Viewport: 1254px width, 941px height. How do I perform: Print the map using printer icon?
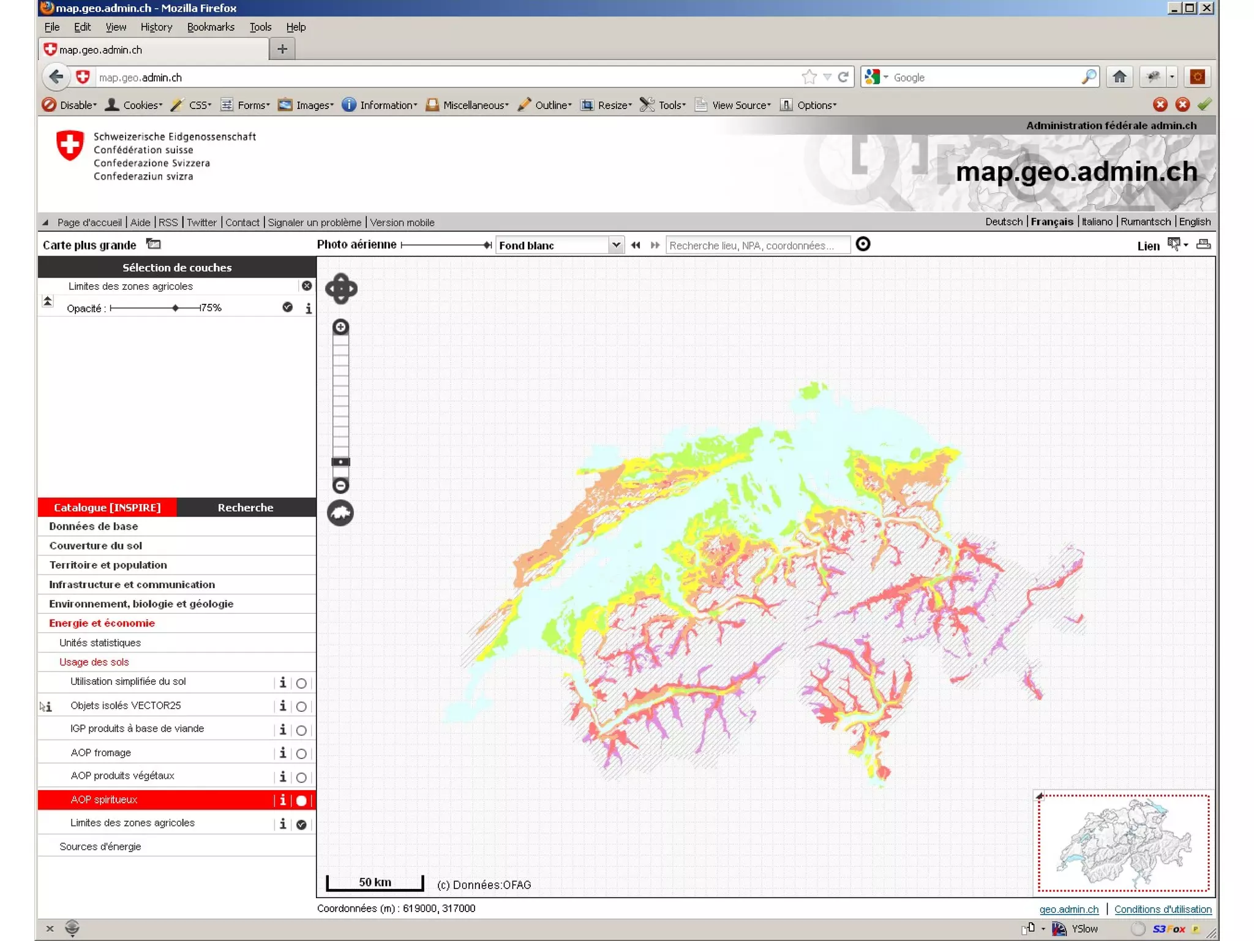(x=1203, y=244)
